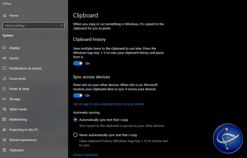The image size is (247, 158).
Task: Click the Power & sleep icon
Action: [4, 89]
